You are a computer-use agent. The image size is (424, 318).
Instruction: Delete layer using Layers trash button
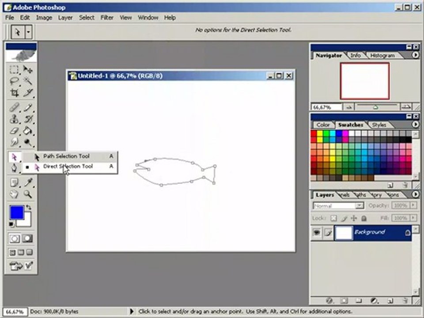(405, 300)
